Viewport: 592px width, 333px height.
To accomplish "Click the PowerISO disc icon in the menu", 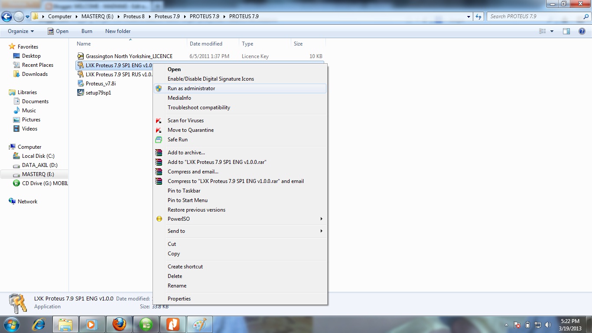I will point(159,219).
